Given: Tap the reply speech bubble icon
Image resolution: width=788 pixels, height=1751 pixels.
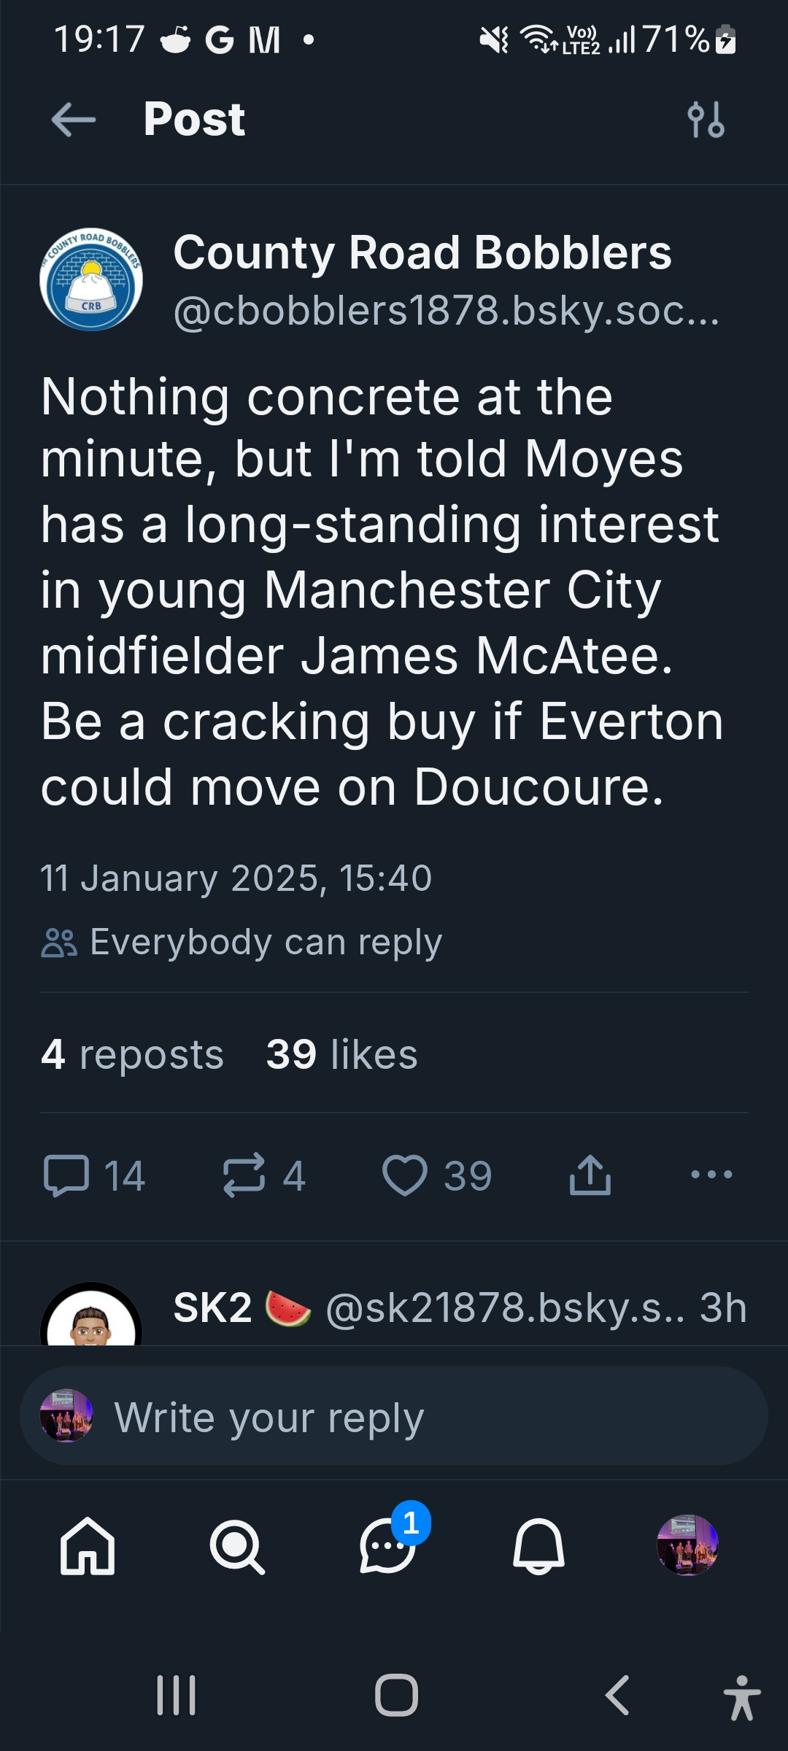Looking at the screenshot, I should [x=66, y=1175].
